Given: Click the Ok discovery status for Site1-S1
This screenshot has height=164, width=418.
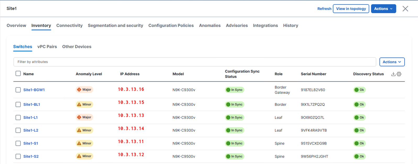Looking at the screenshot, I should coord(359,143).
